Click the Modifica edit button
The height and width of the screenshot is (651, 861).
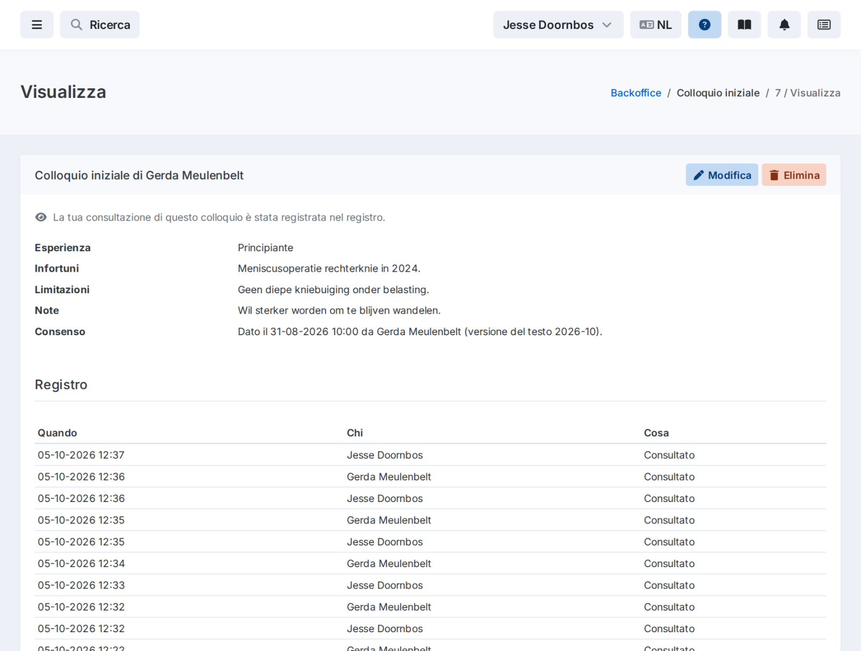pos(722,175)
